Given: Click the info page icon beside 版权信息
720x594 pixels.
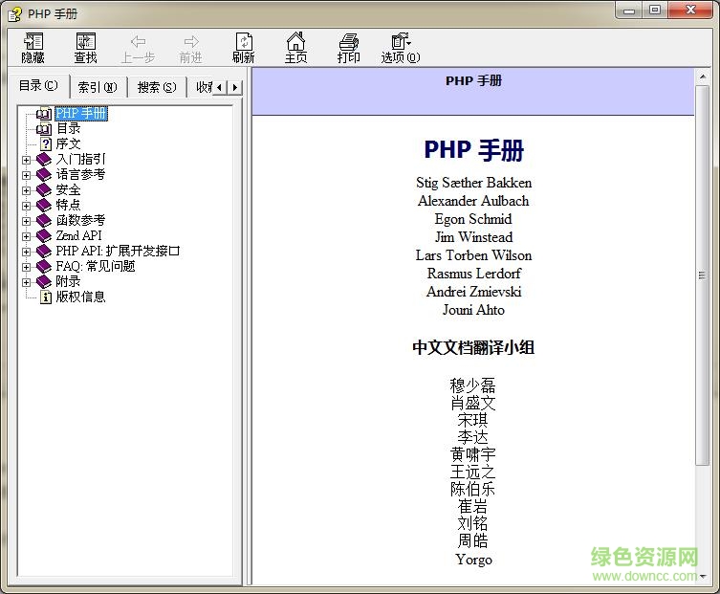Looking at the screenshot, I should [x=46, y=297].
